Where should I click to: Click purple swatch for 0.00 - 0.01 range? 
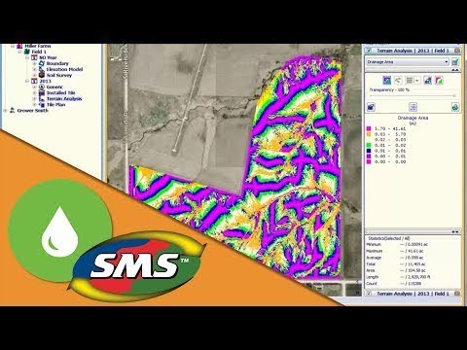tap(369, 157)
